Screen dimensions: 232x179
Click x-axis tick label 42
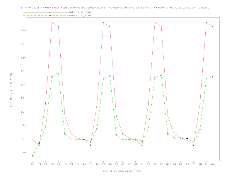pyautogui.click(x=123, y=164)
